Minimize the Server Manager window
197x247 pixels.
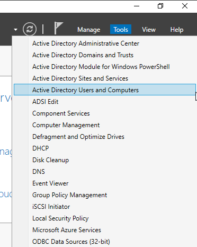pyautogui.click(x=137, y=6)
